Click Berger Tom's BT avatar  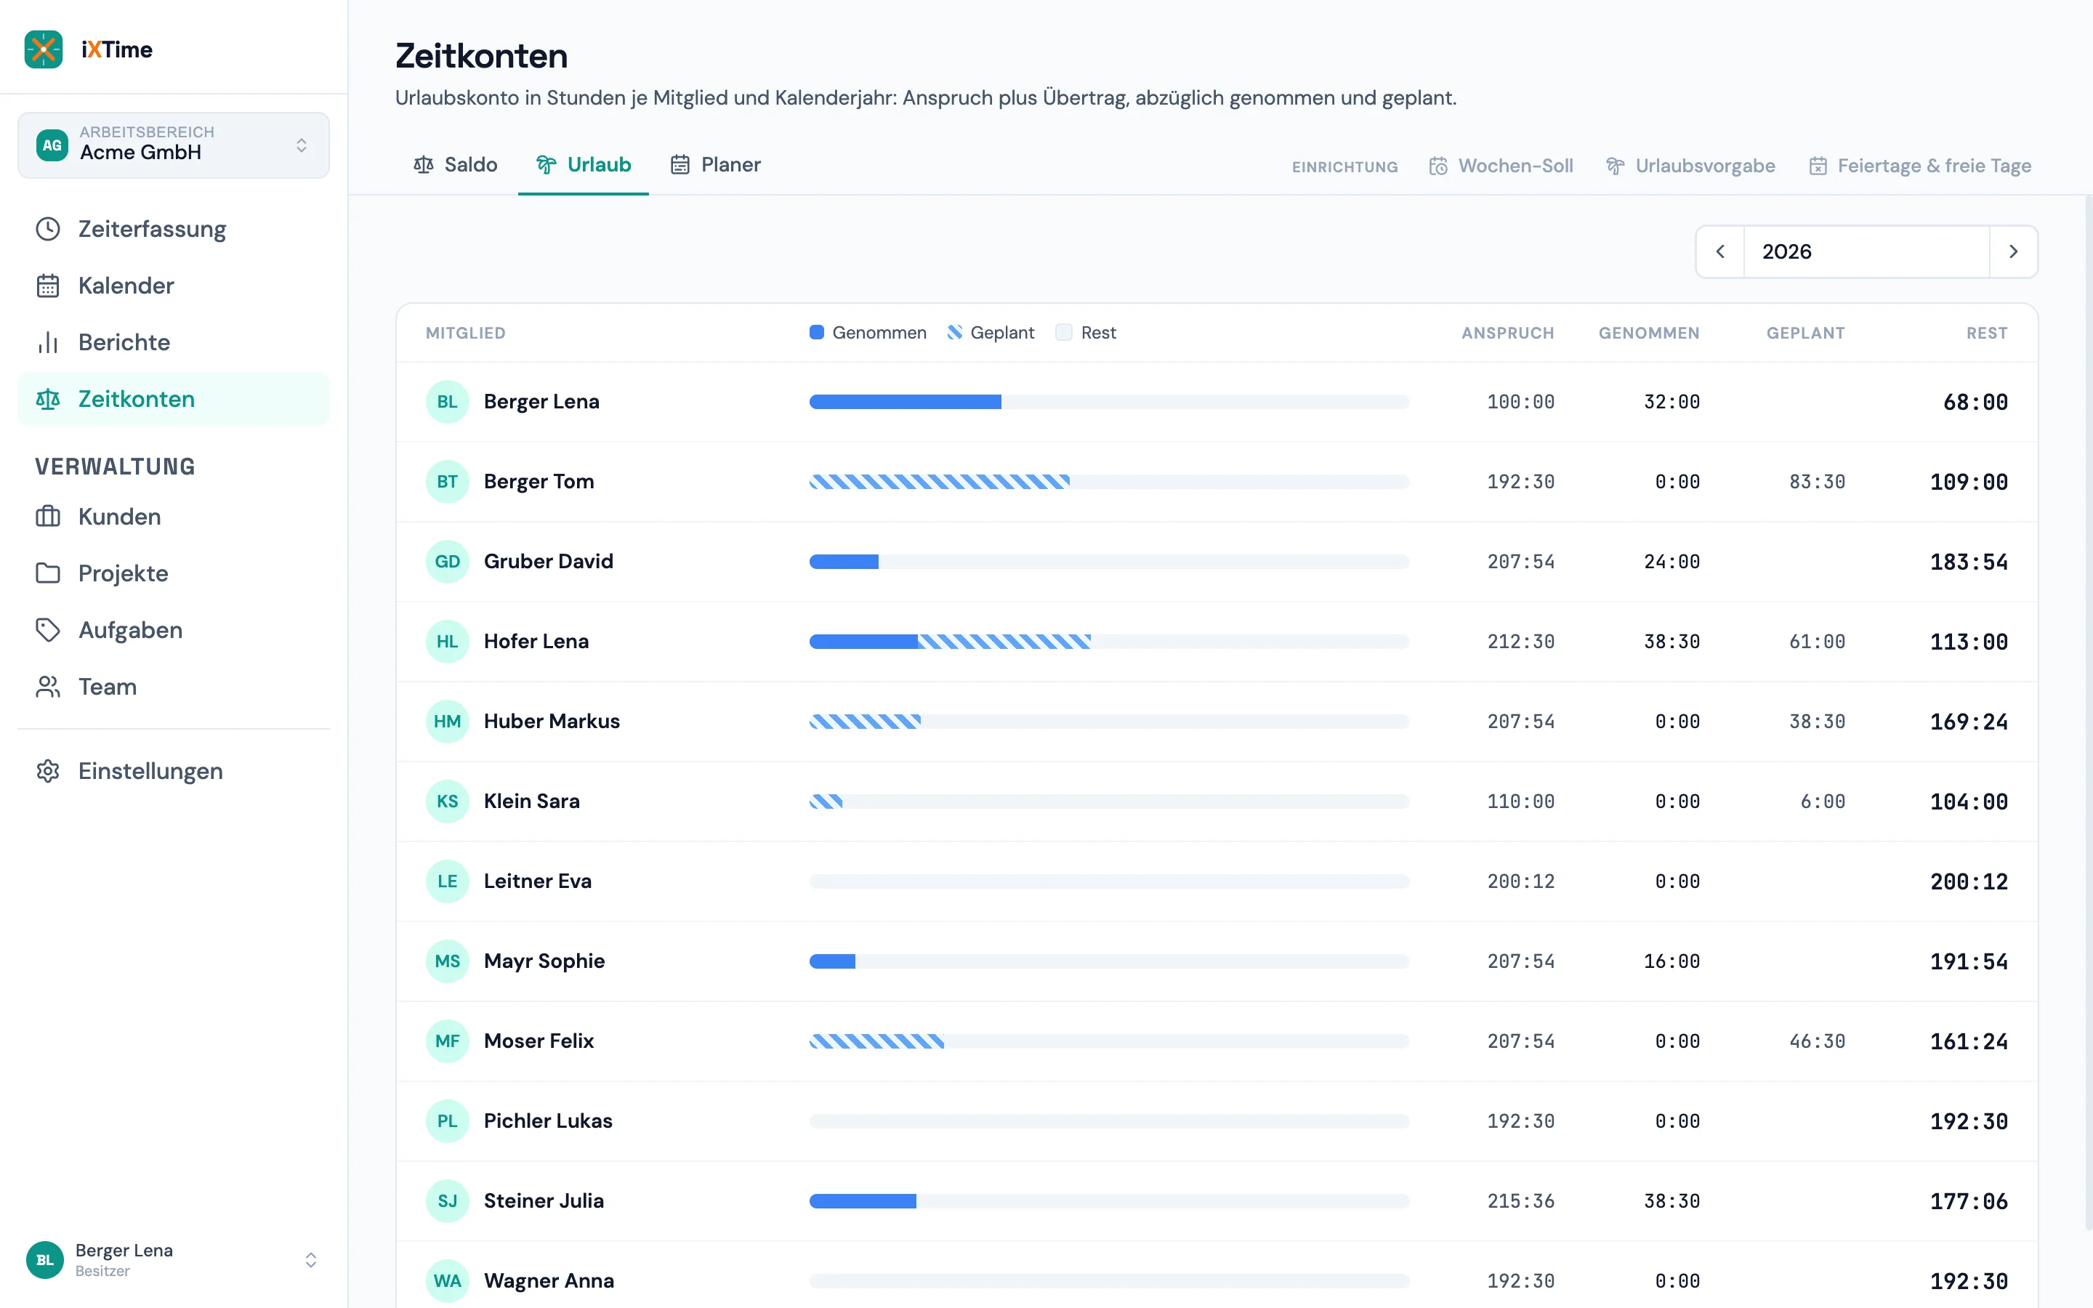pos(447,482)
